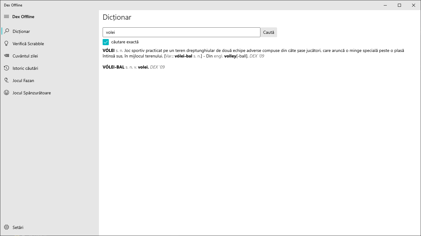The height and width of the screenshot is (236, 421).
Task: Click the Dicționar magnifier icon
Action: (6, 31)
